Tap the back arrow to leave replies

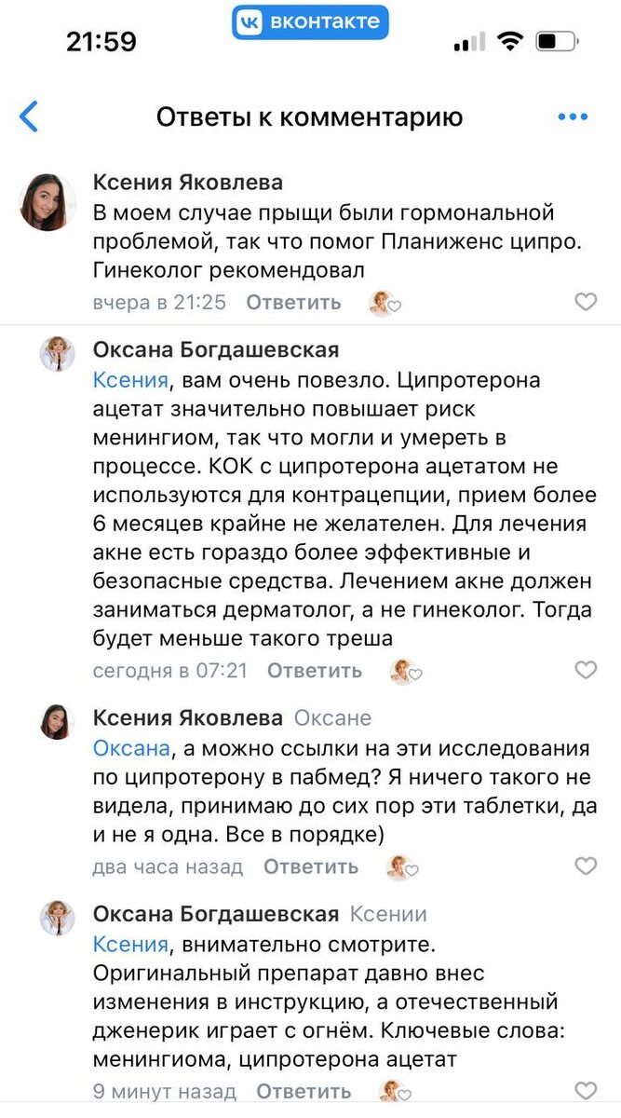[28, 114]
